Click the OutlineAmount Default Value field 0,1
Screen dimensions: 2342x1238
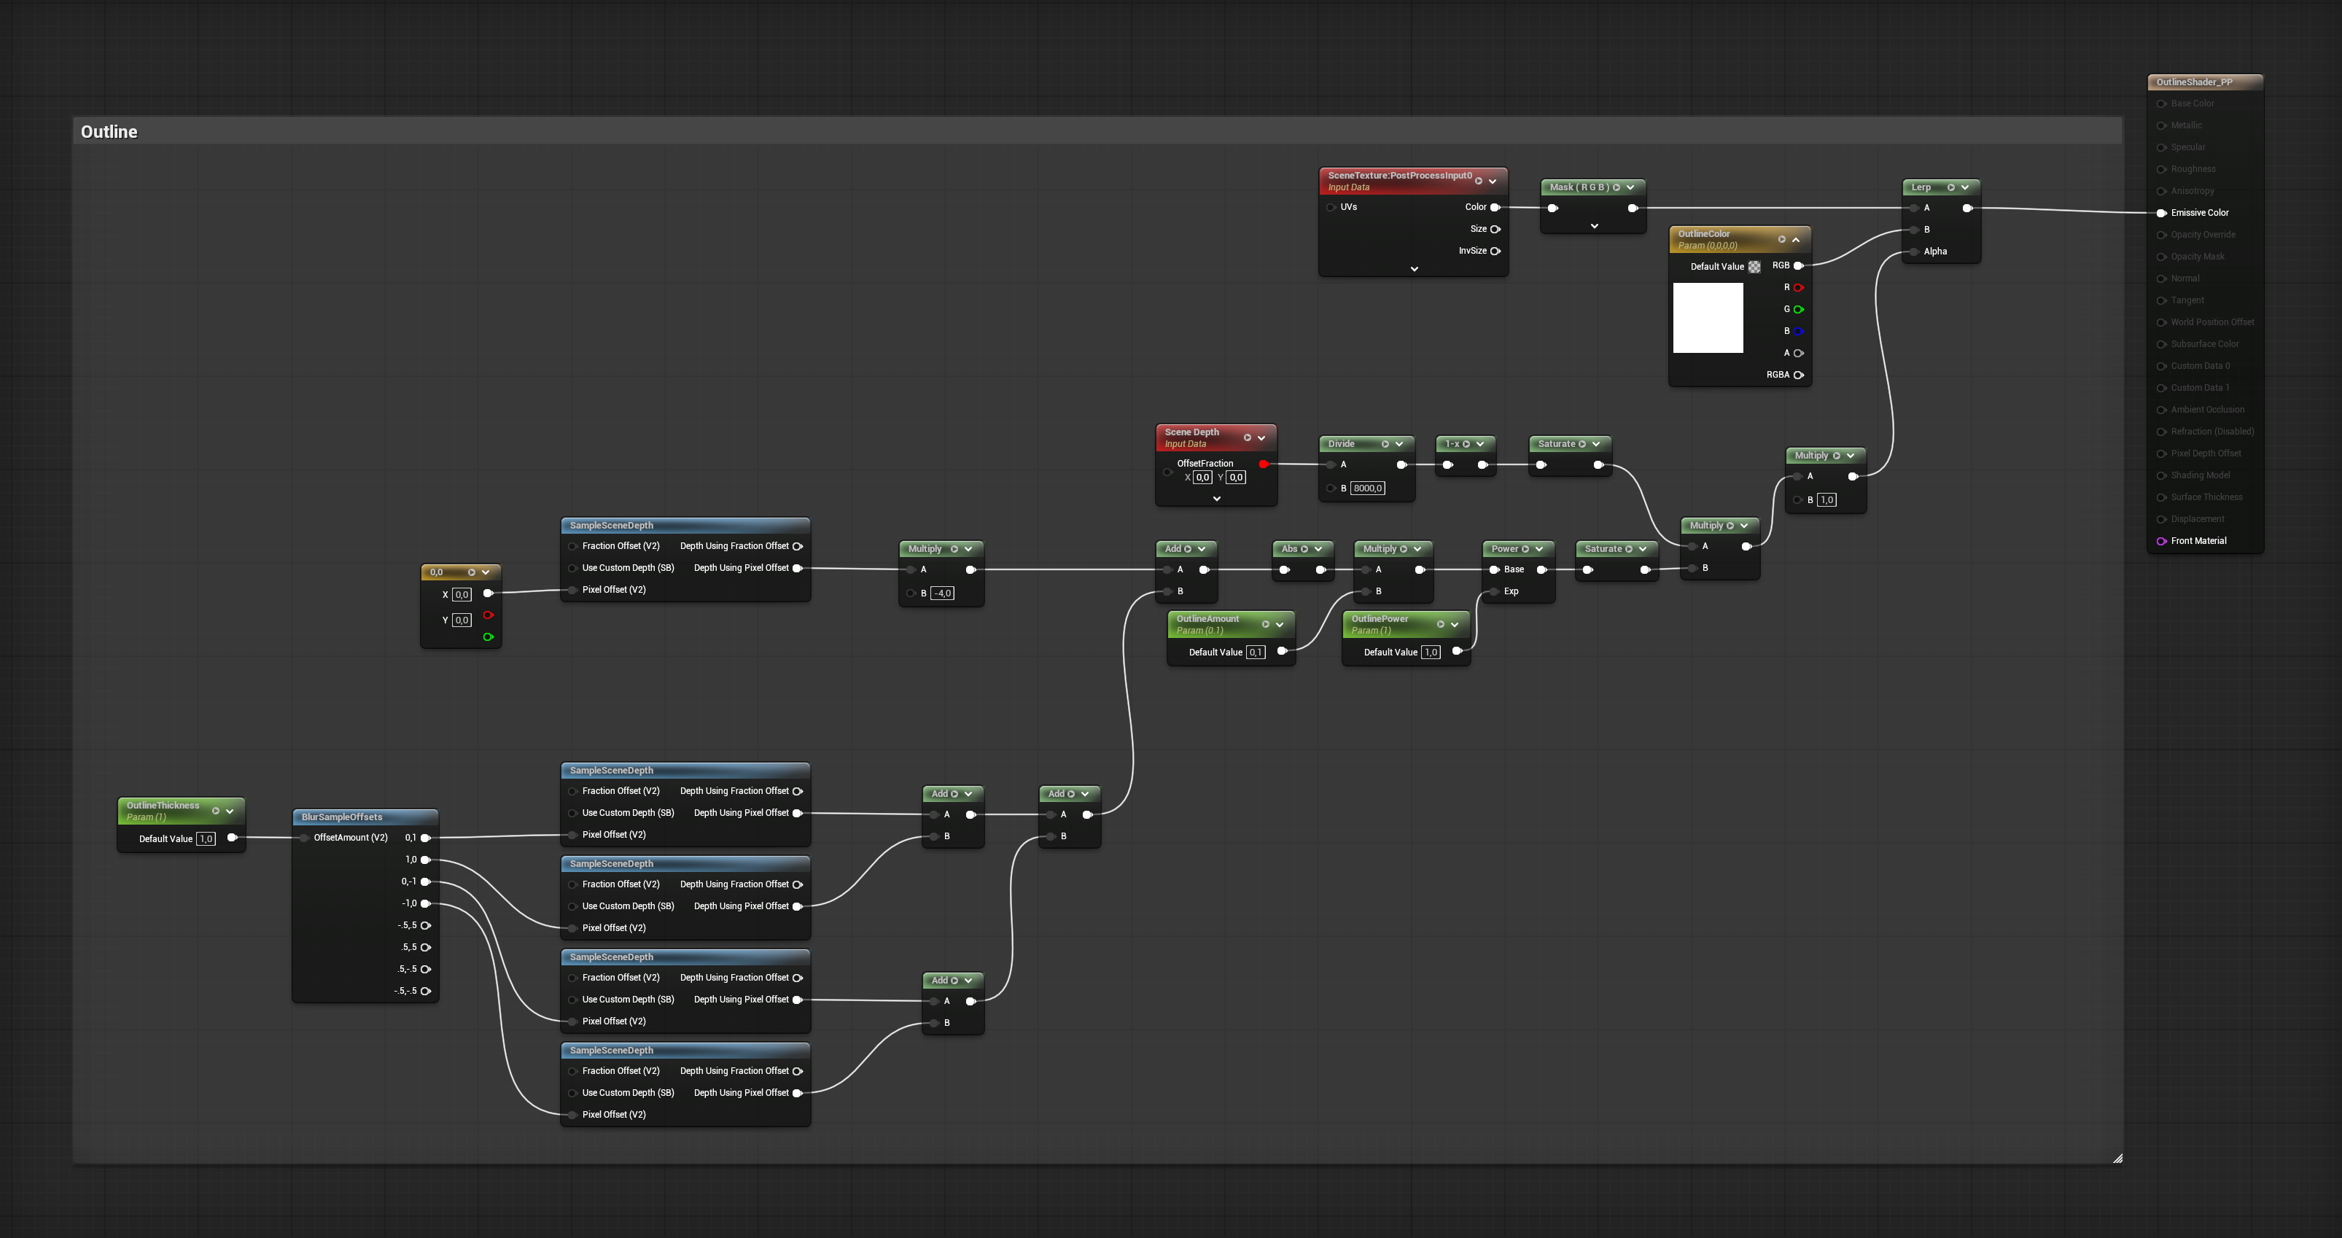1256,653
